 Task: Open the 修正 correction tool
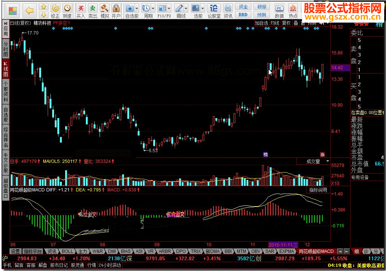pos(56,11)
